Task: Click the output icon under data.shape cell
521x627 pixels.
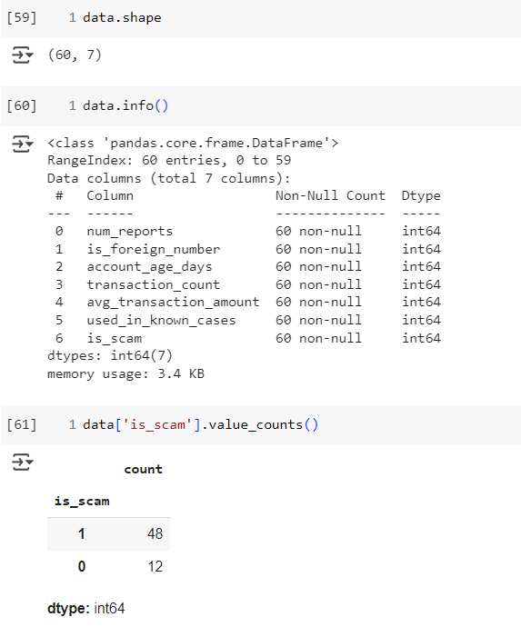Action: [23, 55]
